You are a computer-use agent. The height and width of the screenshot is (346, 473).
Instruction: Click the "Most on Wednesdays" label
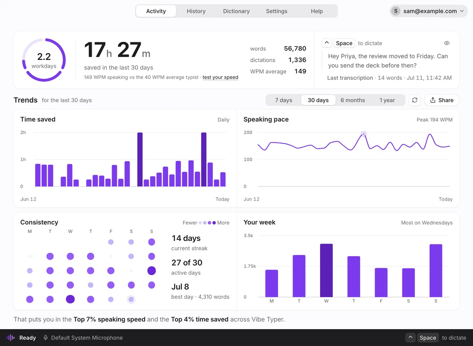point(427,223)
